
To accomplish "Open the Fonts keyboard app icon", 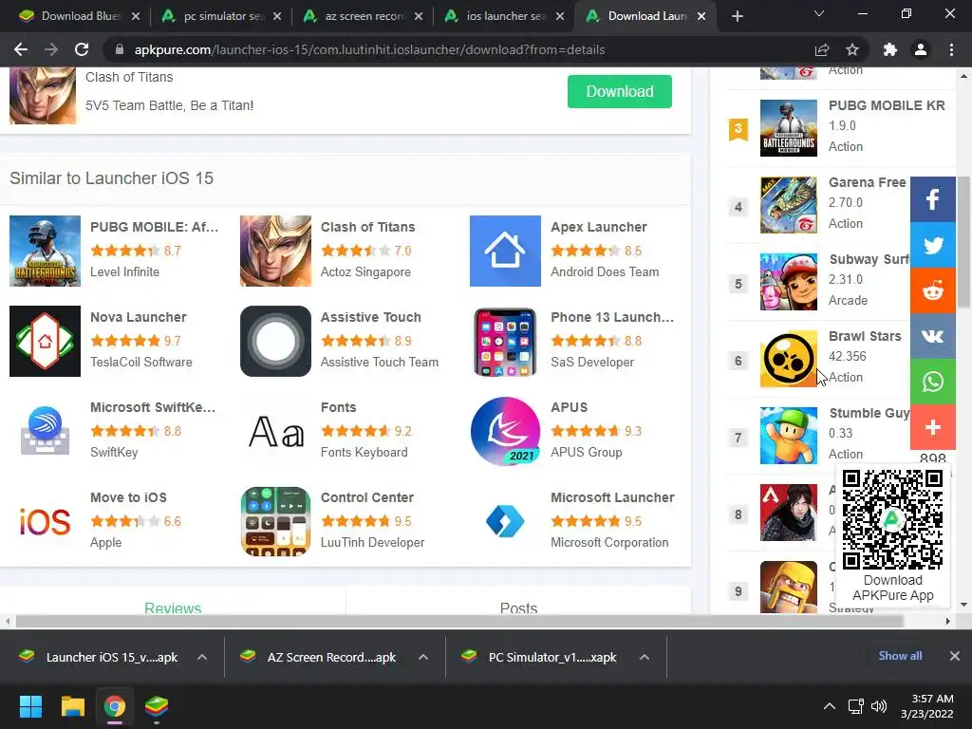I will pyautogui.click(x=275, y=432).
